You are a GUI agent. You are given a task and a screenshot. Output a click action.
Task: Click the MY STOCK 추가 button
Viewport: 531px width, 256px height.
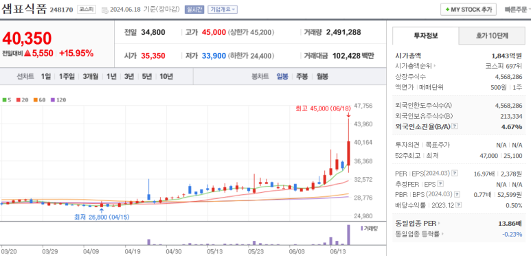pyautogui.click(x=468, y=10)
